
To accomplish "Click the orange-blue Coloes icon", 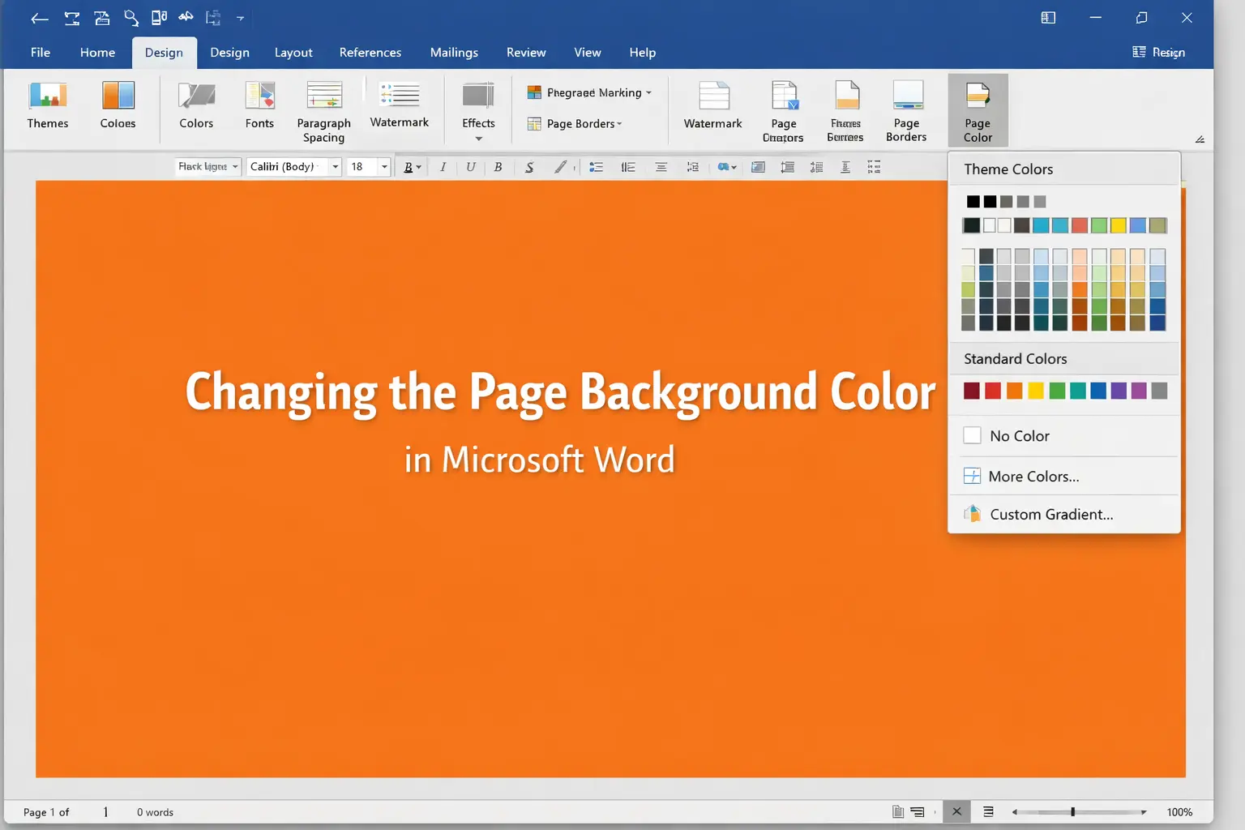I will (x=118, y=95).
